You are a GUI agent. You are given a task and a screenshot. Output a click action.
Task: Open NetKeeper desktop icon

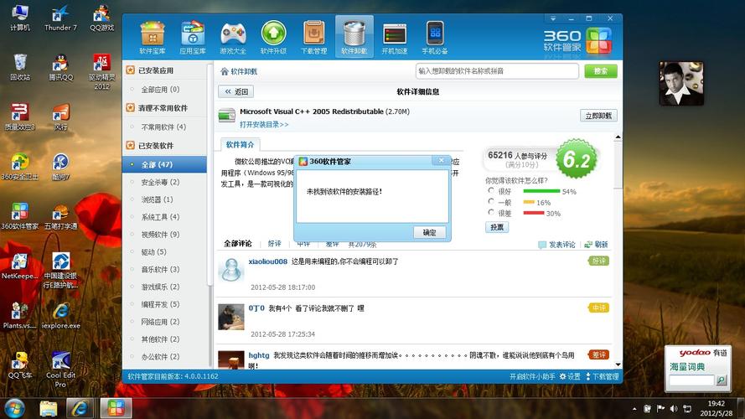coord(20,266)
